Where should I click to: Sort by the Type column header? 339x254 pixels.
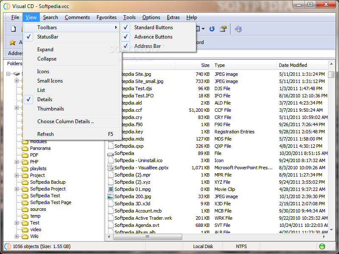[244, 65]
